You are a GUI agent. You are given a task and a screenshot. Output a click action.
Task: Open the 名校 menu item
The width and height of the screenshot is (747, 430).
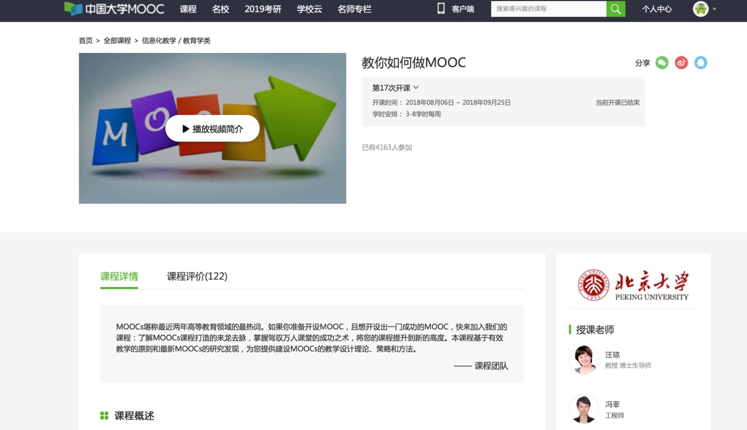pos(220,9)
